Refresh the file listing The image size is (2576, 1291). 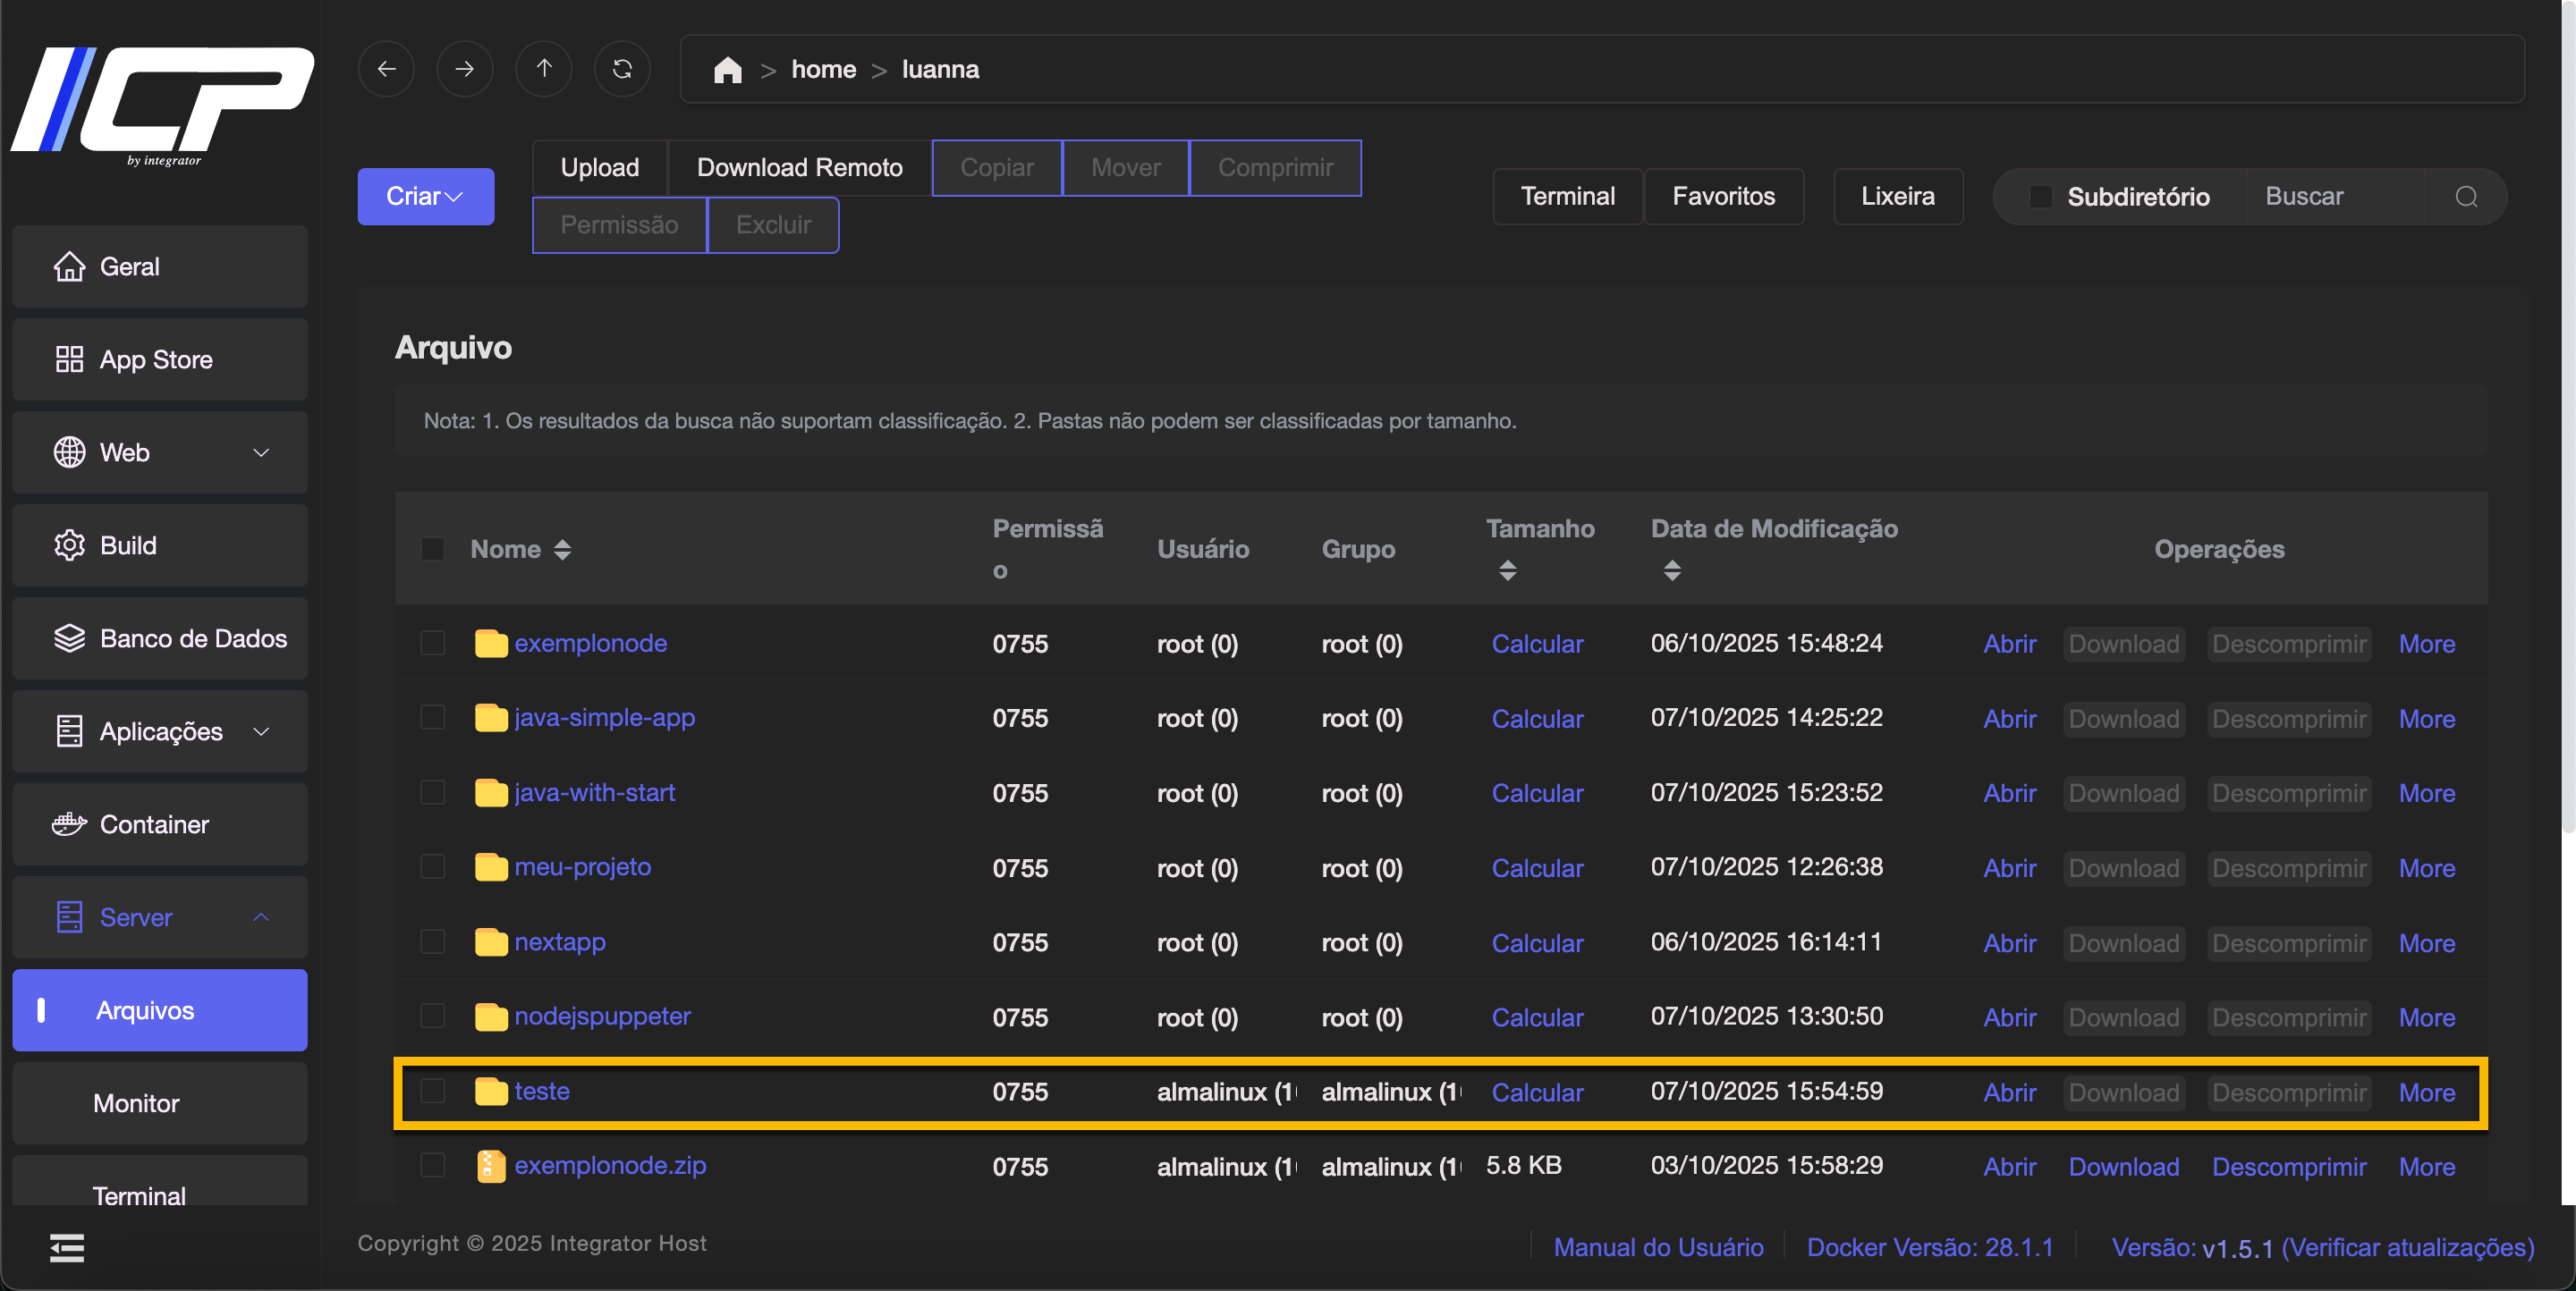pos(622,69)
